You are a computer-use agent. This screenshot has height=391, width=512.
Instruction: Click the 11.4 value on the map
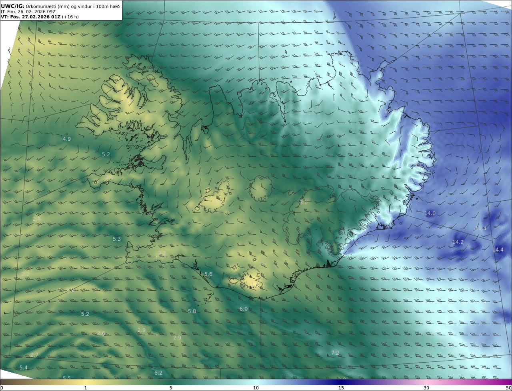pos(480,229)
